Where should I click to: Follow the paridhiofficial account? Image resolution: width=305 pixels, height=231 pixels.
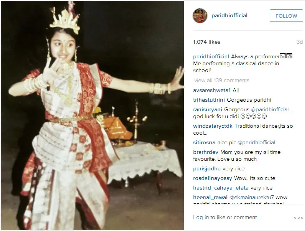[286, 16]
